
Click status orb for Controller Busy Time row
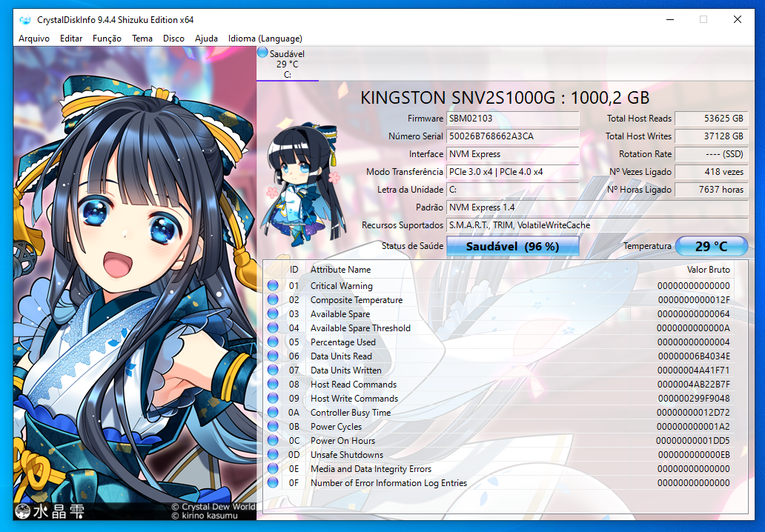(x=273, y=412)
